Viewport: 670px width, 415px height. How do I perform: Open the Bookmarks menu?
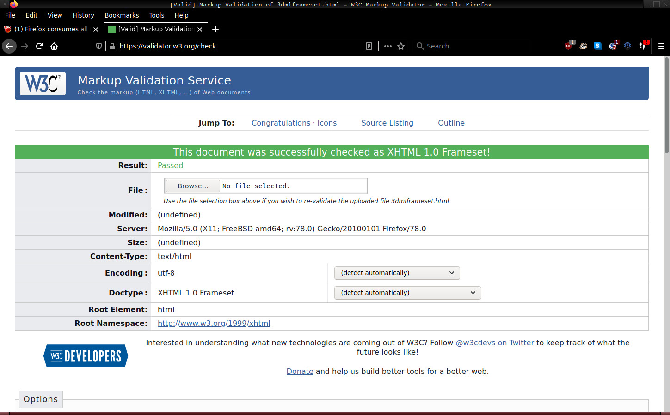point(122,15)
